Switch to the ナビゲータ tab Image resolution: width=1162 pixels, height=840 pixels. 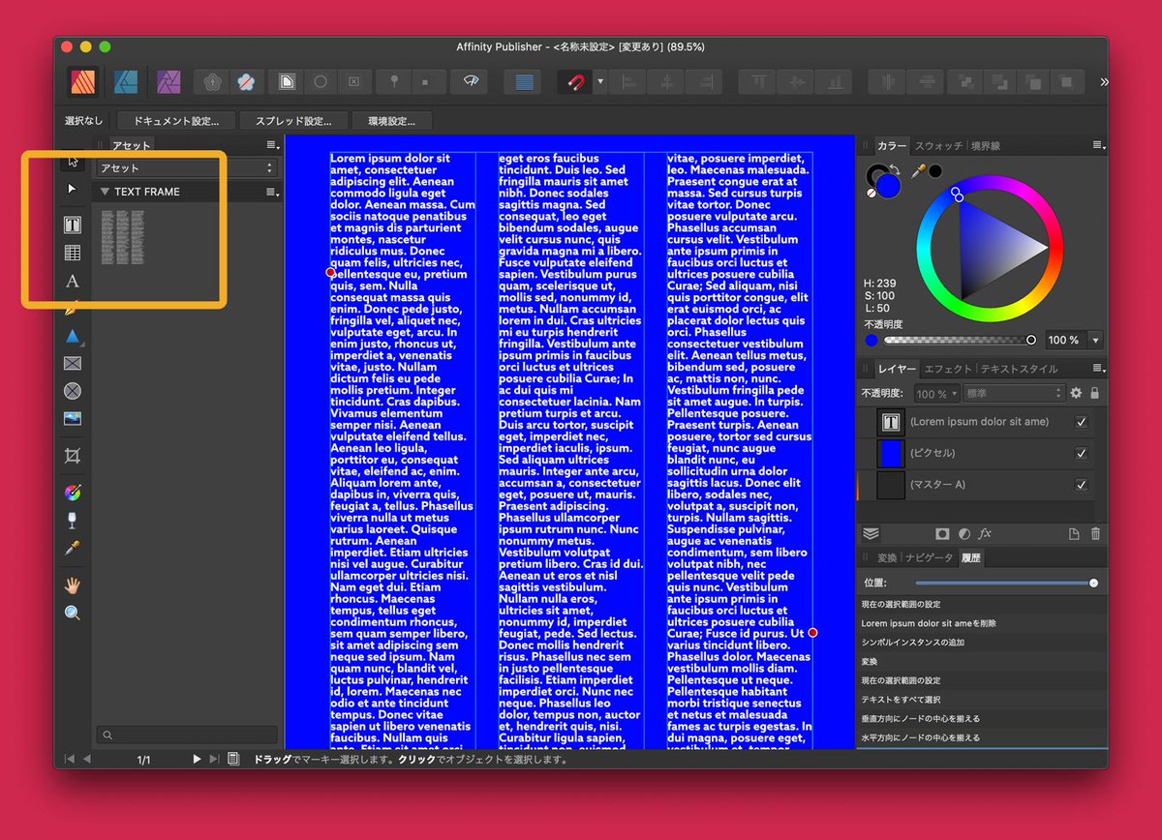930,558
